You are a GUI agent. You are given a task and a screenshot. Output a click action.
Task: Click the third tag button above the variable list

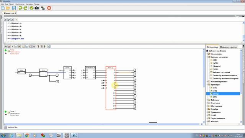13,20
